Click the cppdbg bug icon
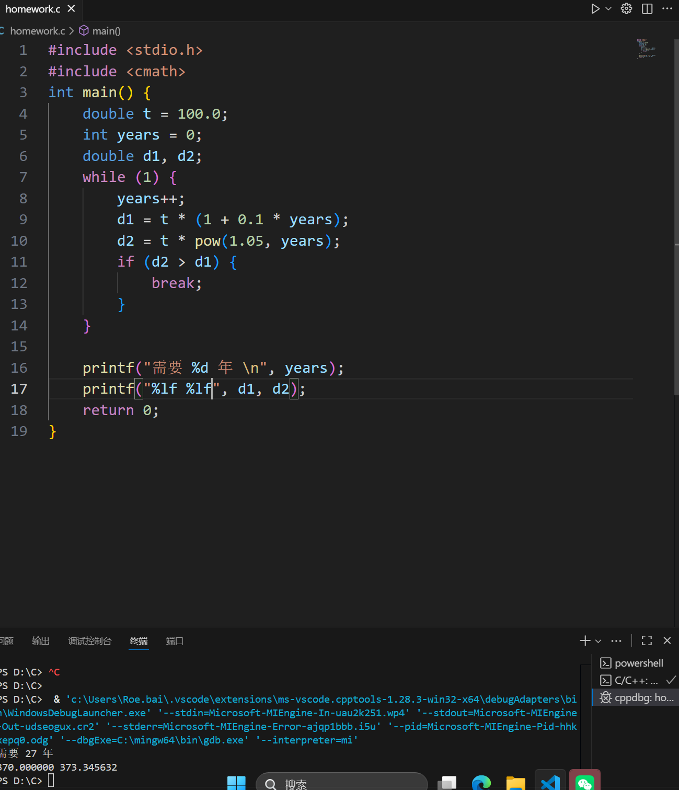This screenshot has width=679, height=790. pos(605,697)
